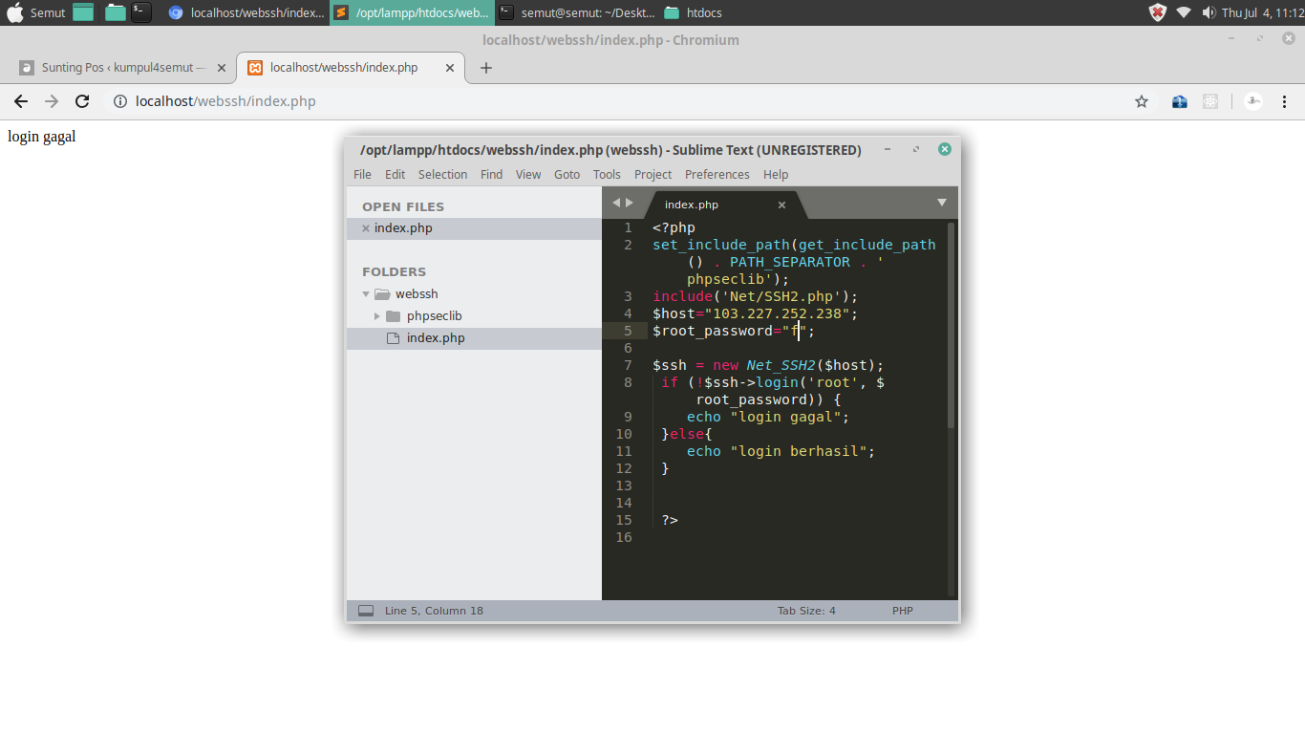
Task: Click the Apple logo menu icon
Action: coord(14,12)
